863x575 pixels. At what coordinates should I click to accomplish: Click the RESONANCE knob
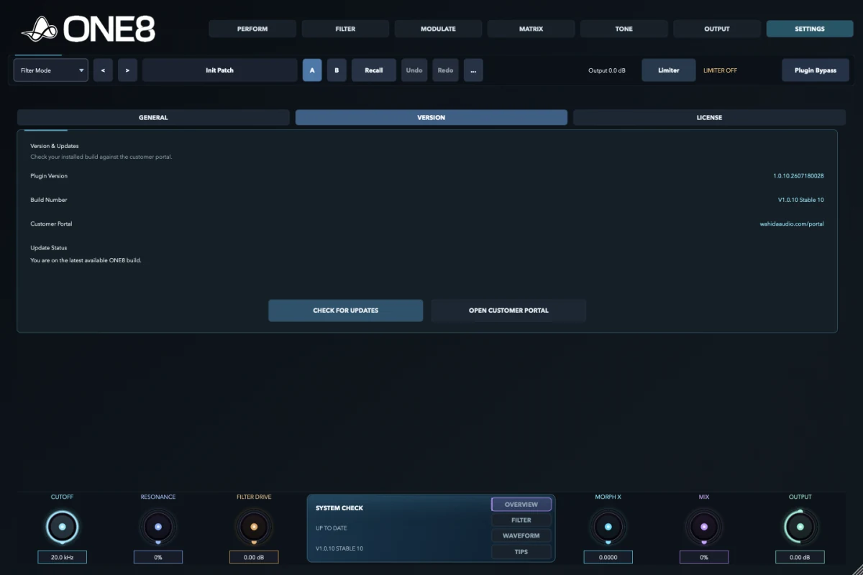tap(158, 527)
